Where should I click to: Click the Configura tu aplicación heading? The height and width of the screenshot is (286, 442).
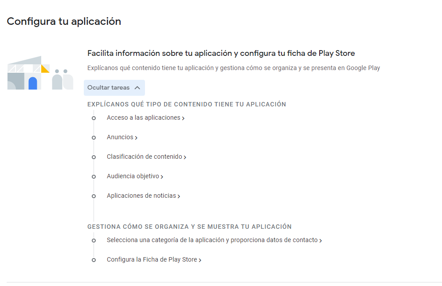tap(64, 21)
